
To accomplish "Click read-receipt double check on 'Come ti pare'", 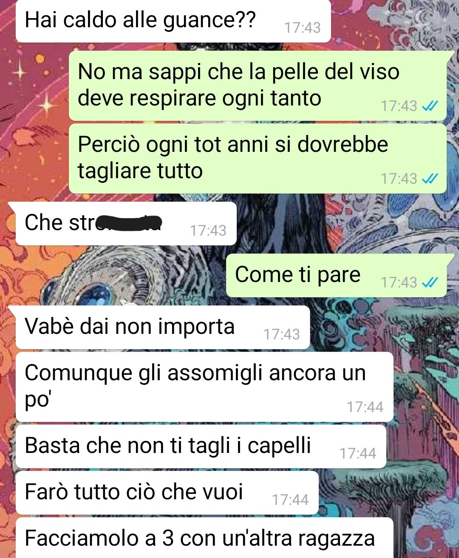I will (x=430, y=282).
